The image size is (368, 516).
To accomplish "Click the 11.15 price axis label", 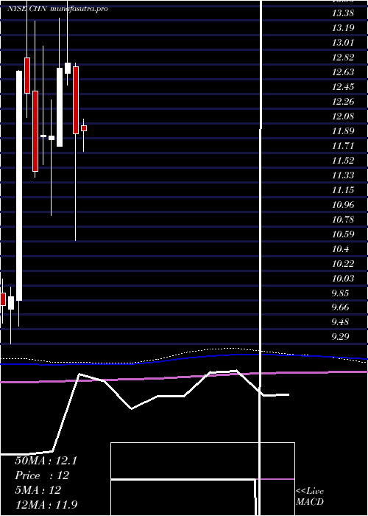I will (343, 190).
